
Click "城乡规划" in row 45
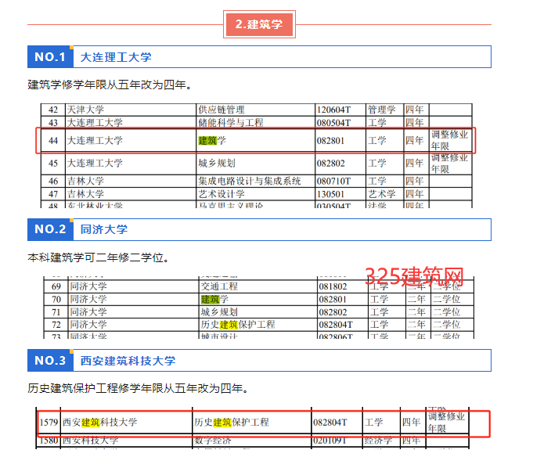click(x=217, y=163)
